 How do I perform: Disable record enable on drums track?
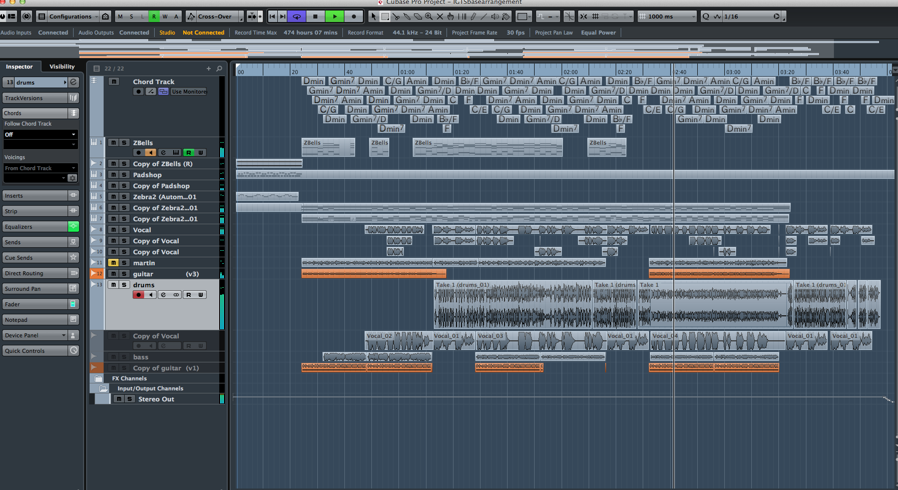coord(139,295)
